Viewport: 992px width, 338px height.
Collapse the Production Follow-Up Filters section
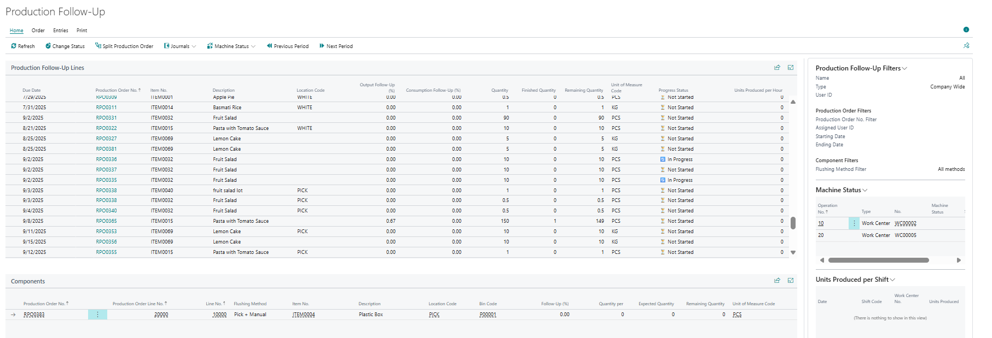904,68
